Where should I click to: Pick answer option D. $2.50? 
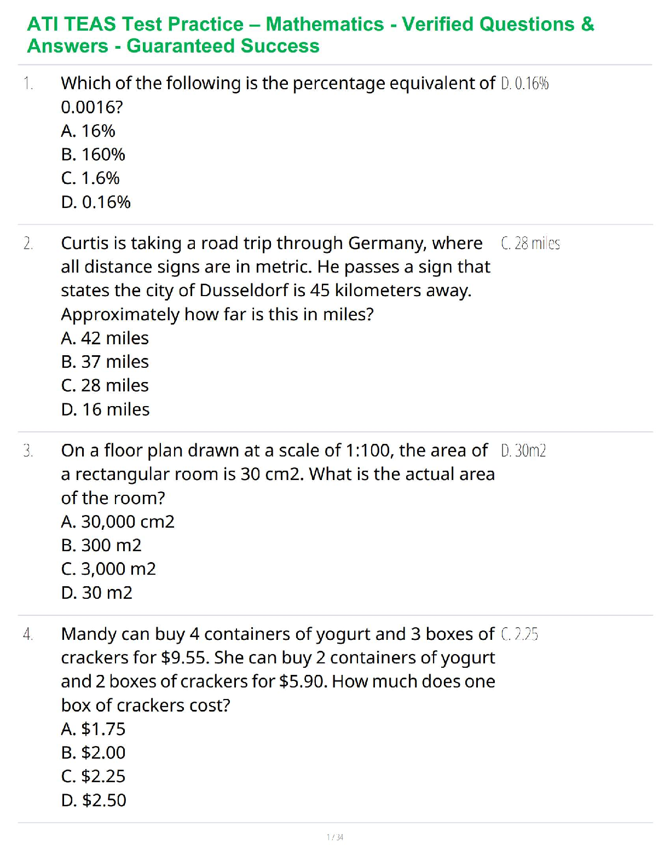tap(94, 800)
